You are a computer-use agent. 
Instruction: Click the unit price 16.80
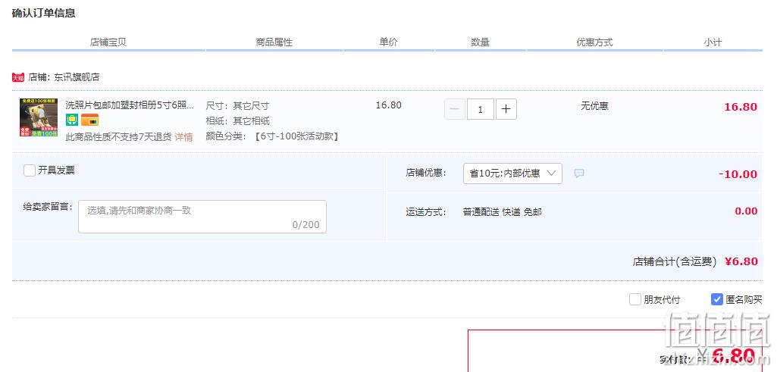click(x=388, y=105)
